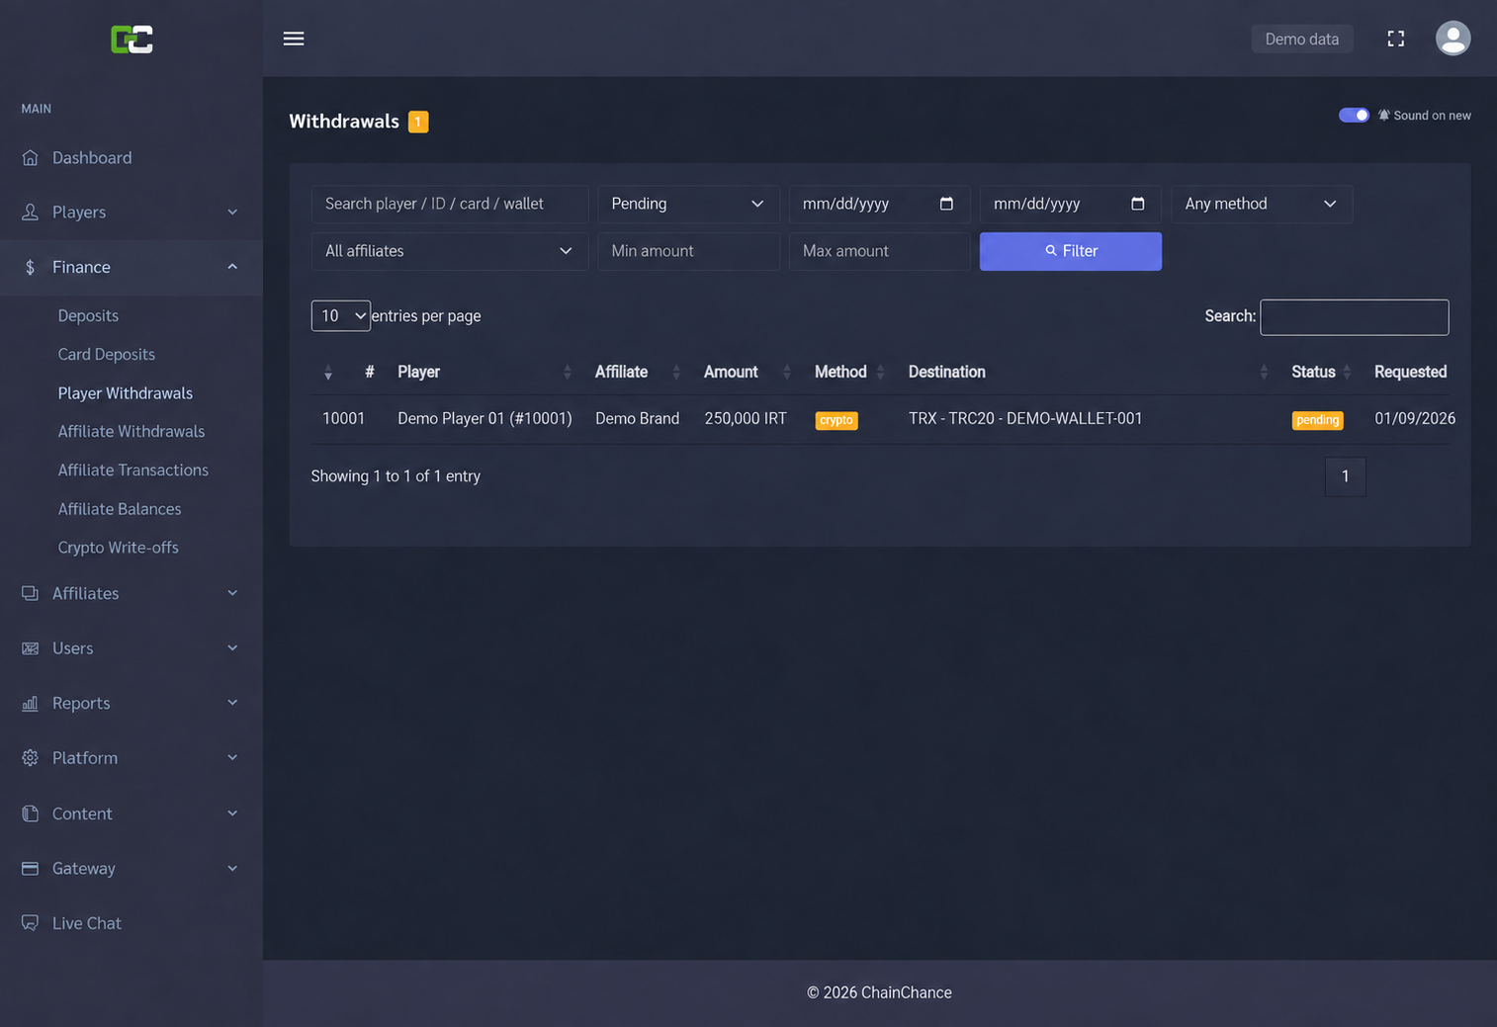Click the Affiliates sidebar icon

[31, 593]
